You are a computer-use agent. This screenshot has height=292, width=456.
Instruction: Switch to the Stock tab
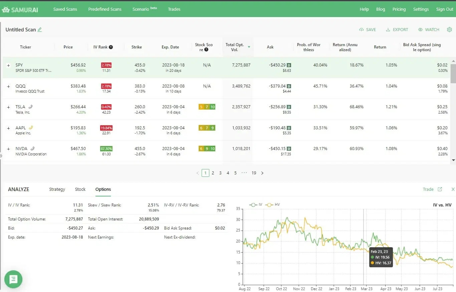tap(80, 189)
